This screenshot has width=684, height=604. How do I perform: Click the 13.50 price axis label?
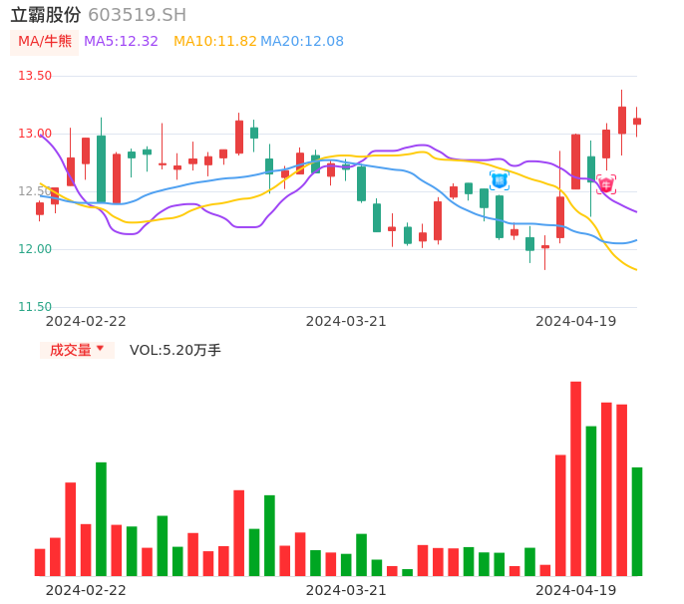pyautogui.click(x=35, y=76)
